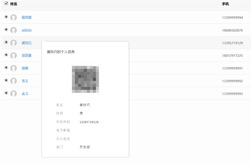Select radio button for 谢玲巧 row

(x=6, y=42)
